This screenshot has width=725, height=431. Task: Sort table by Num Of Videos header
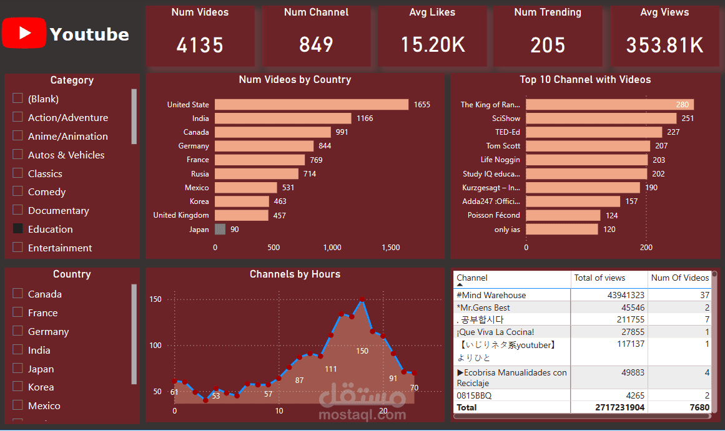coord(679,279)
